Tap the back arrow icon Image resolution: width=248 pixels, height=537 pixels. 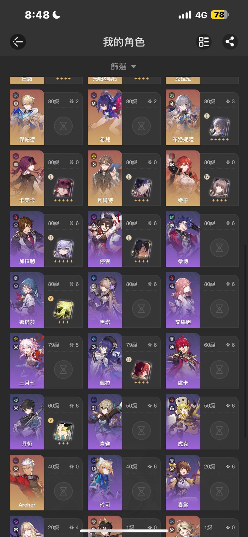[x=18, y=42]
